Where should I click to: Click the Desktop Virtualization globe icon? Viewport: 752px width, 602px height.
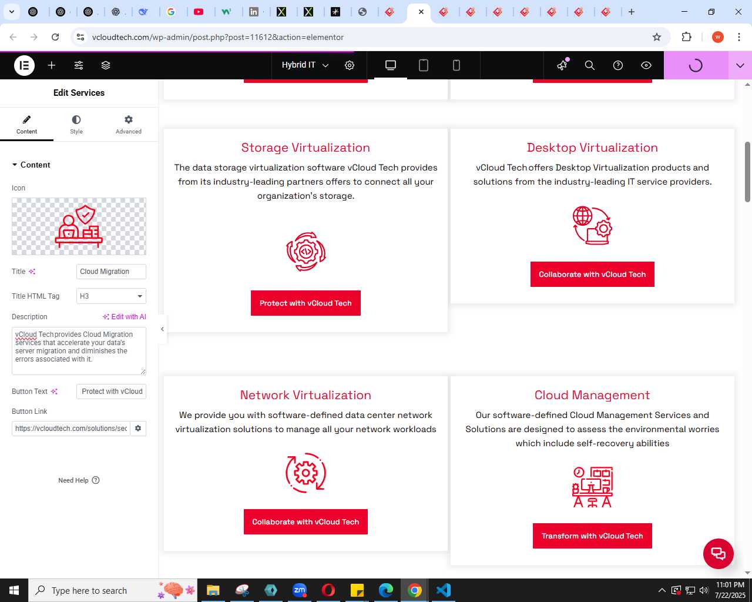[592, 225]
